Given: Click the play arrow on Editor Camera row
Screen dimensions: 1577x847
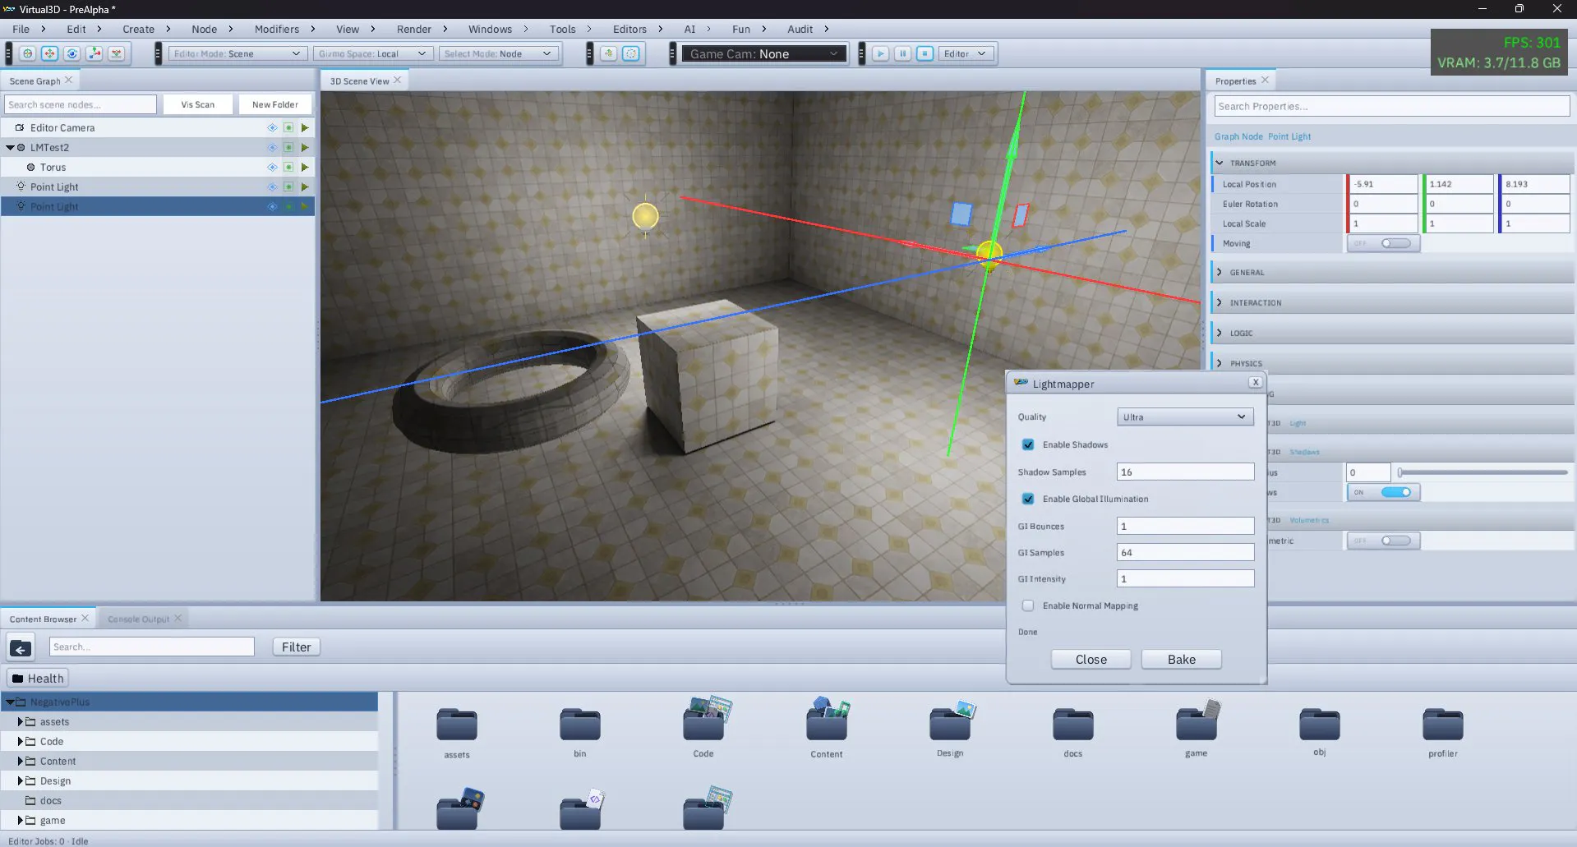Looking at the screenshot, I should coord(305,127).
